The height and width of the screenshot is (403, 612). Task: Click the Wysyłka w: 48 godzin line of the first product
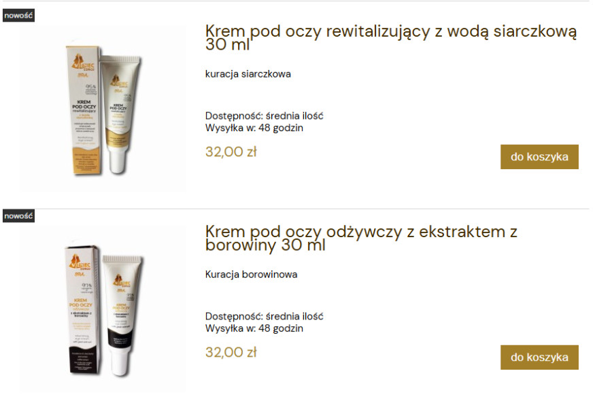pos(254,128)
